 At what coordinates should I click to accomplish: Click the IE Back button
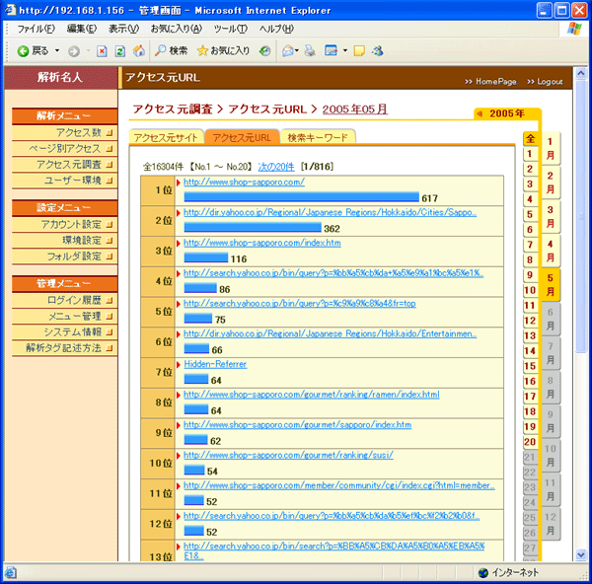click(x=33, y=50)
